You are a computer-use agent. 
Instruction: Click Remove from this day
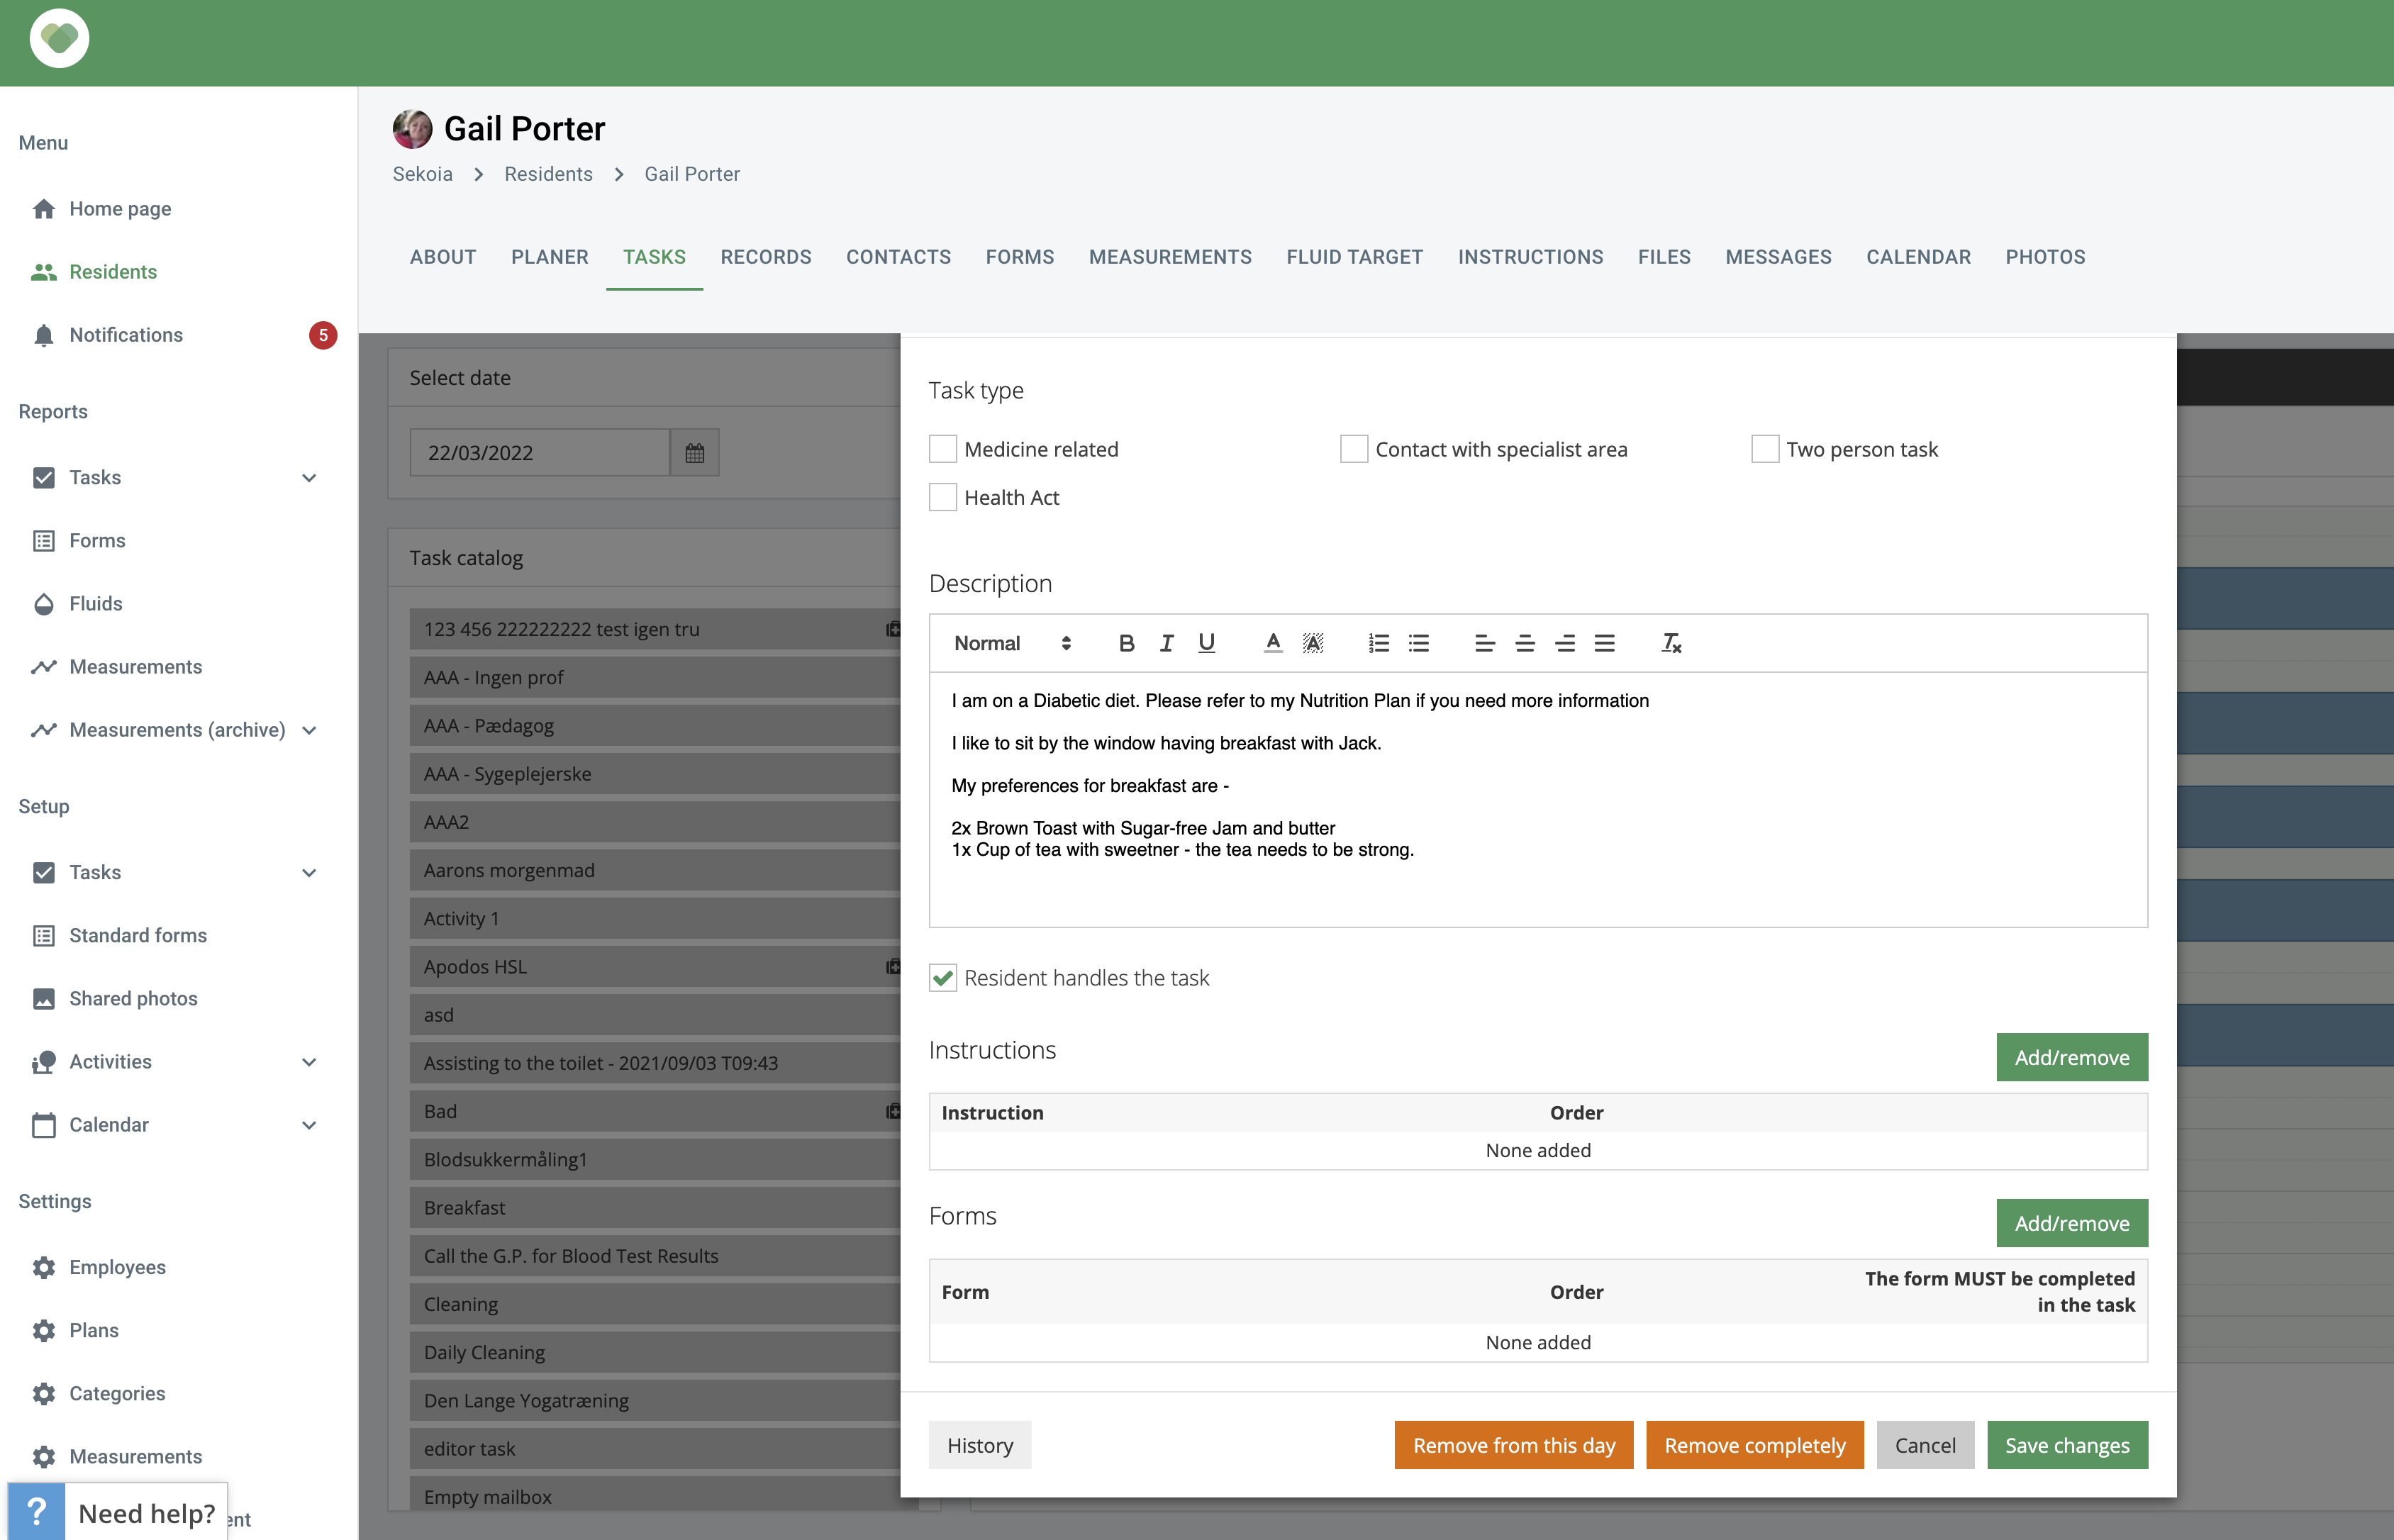tap(1514, 1445)
